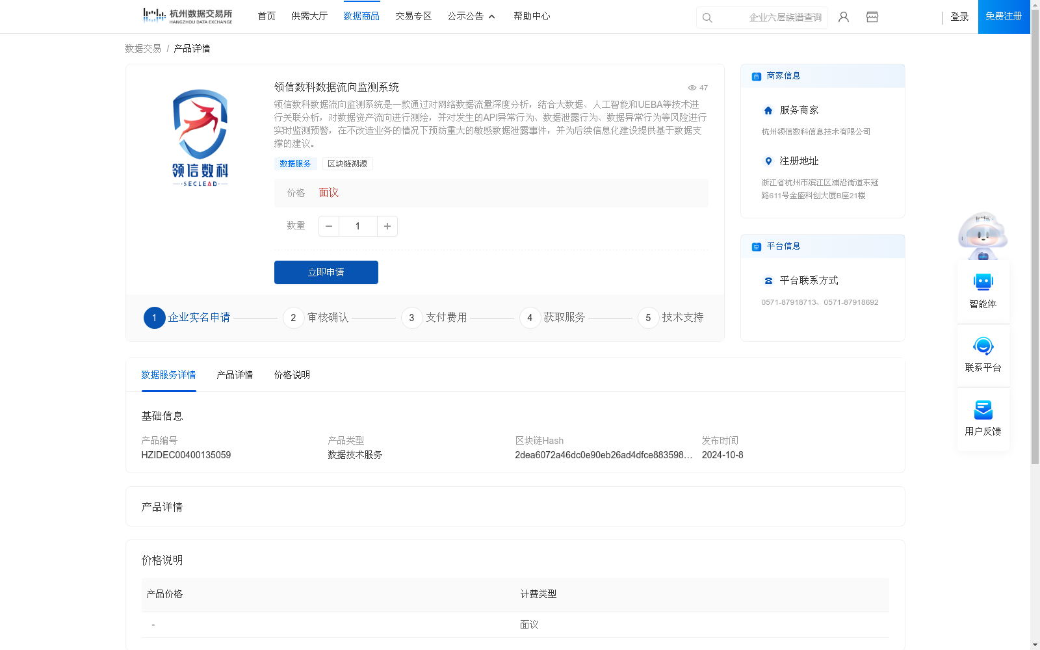Click the 免费注册 button
The height and width of the screenshot is (650, 1040).
coord(1004,16)
